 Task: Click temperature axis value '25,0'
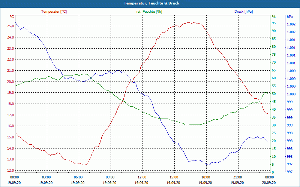click(x=10, y=26)
